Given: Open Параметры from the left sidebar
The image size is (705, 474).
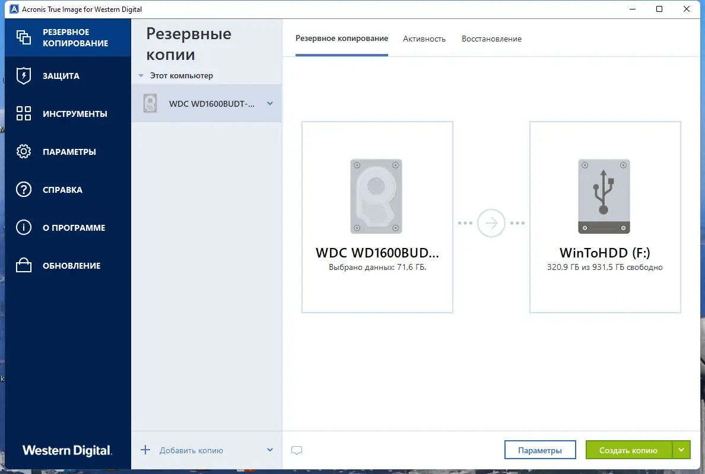Looking at the screenshot, I should (24, 151).
